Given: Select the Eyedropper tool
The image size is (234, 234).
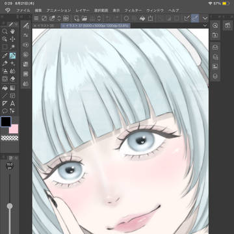Looking at the screenshot, I should [5, 56].
